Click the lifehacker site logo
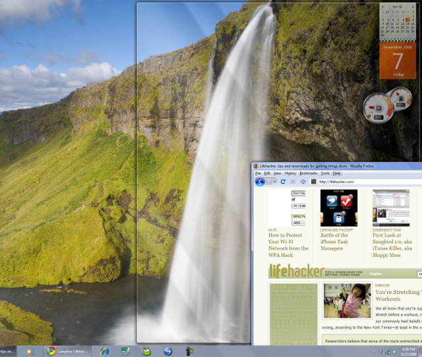The height and width of the screenshot is (357, 422). 297,271
